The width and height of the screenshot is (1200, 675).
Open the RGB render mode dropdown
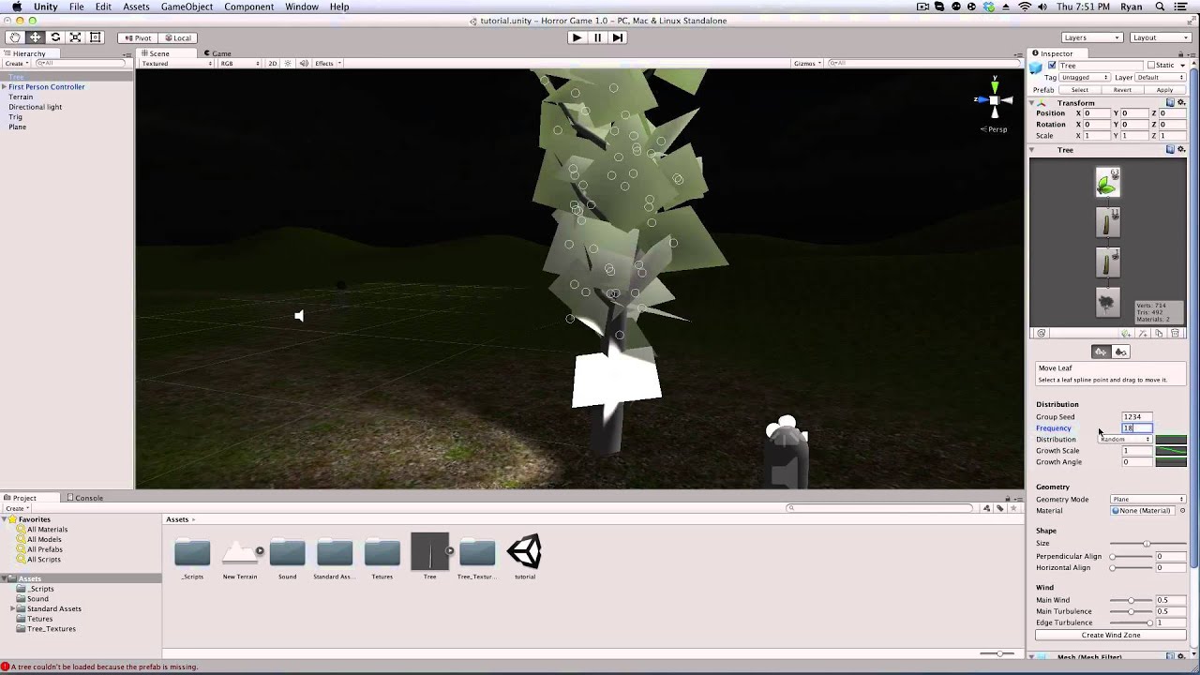pos(240,63)
